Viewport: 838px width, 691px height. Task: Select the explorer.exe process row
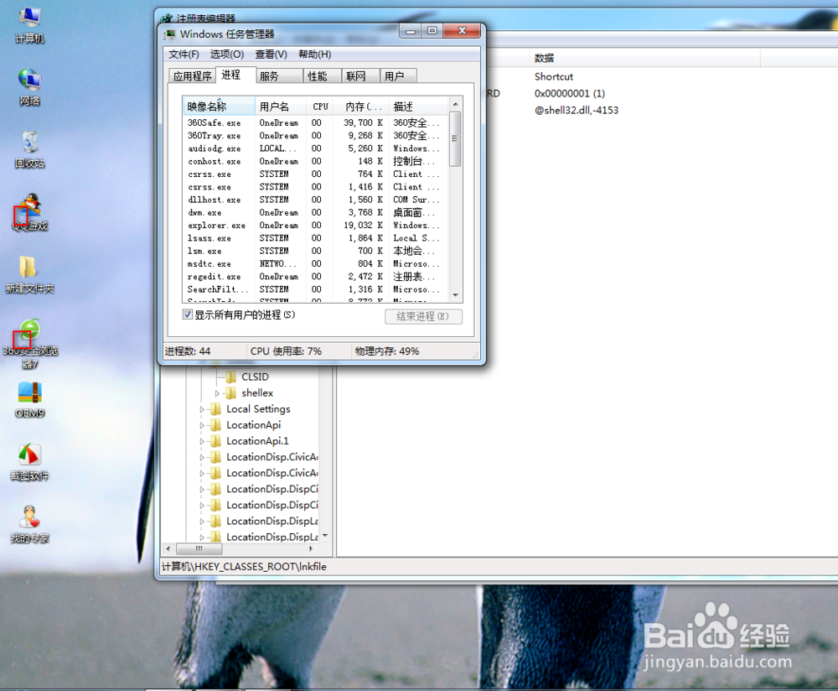pos(315,226)
